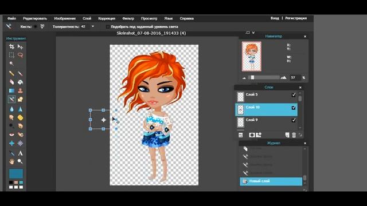Select the Слой 9 layer row
This screenshot has width=367, height=206.
click(x=266, y=122)
